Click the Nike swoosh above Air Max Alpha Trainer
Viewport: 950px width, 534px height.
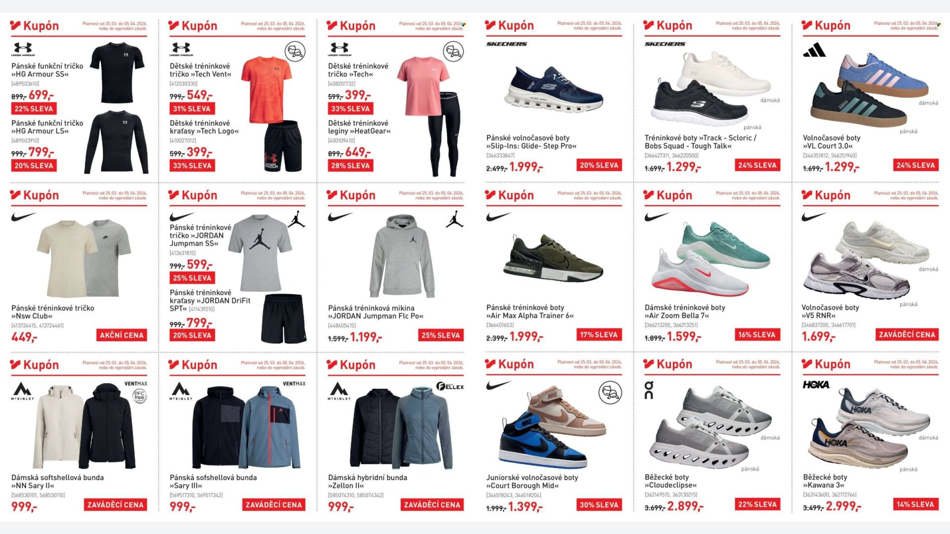point(499,217)
